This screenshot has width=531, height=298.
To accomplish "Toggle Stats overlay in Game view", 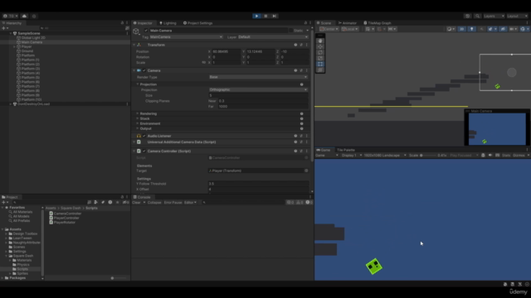I will click(506, 156).
